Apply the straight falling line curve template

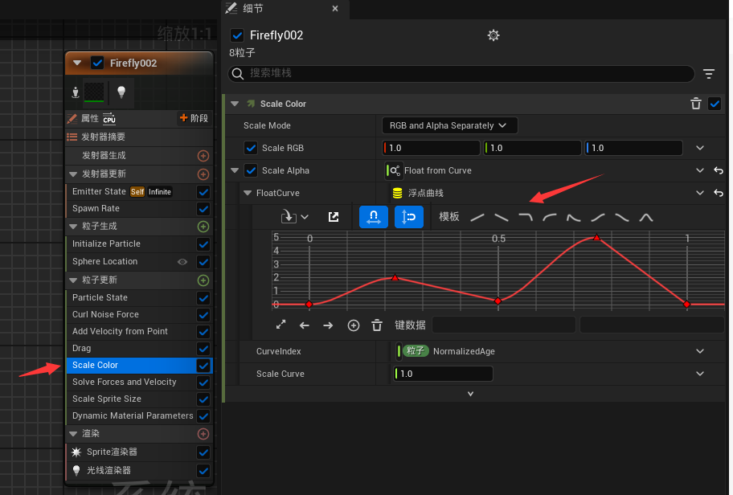[502, 217]
